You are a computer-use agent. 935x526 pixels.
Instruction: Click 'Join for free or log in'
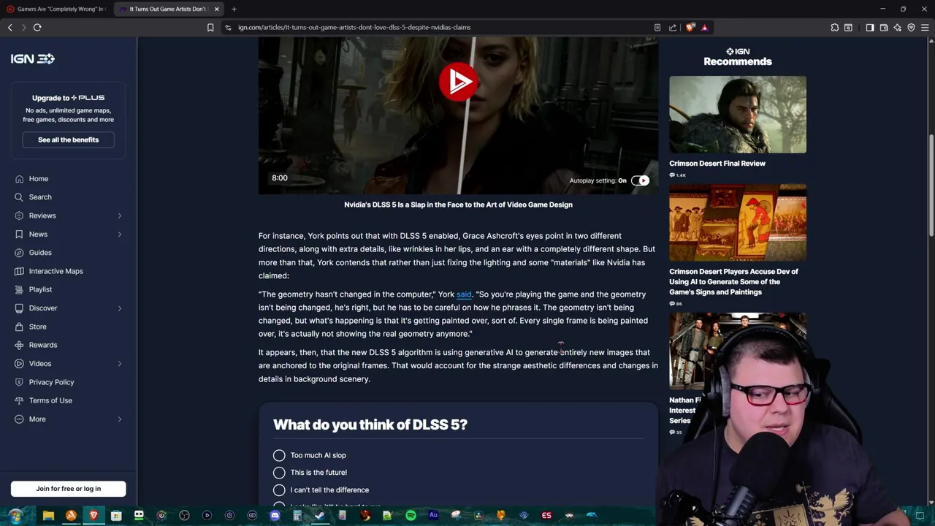(69, 489)
